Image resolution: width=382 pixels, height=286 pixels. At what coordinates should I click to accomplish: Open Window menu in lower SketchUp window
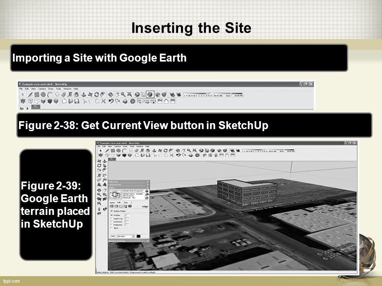point(140,147)
